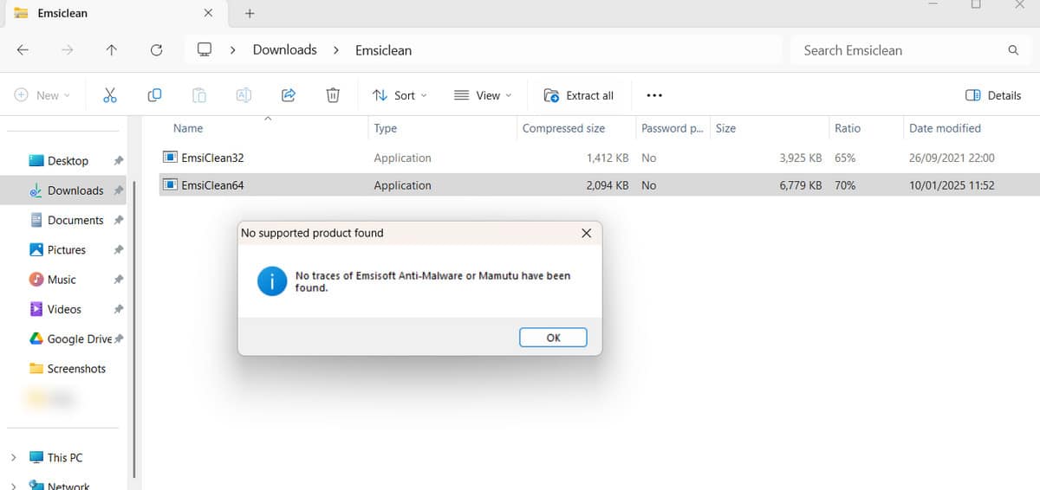
Task: Open the View dropdown
Action: 484,95
